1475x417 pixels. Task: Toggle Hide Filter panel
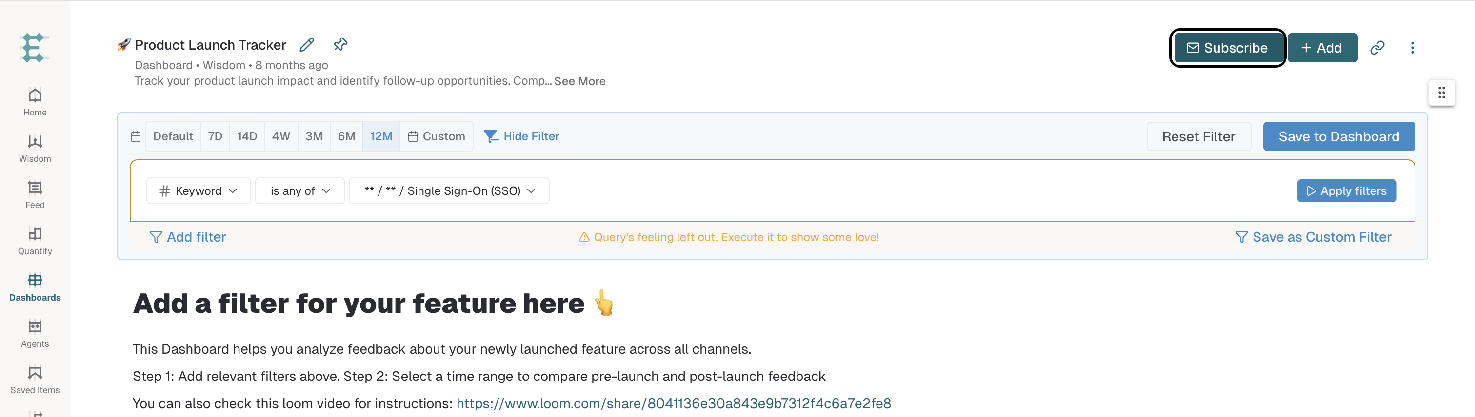[x=521, y=136]
